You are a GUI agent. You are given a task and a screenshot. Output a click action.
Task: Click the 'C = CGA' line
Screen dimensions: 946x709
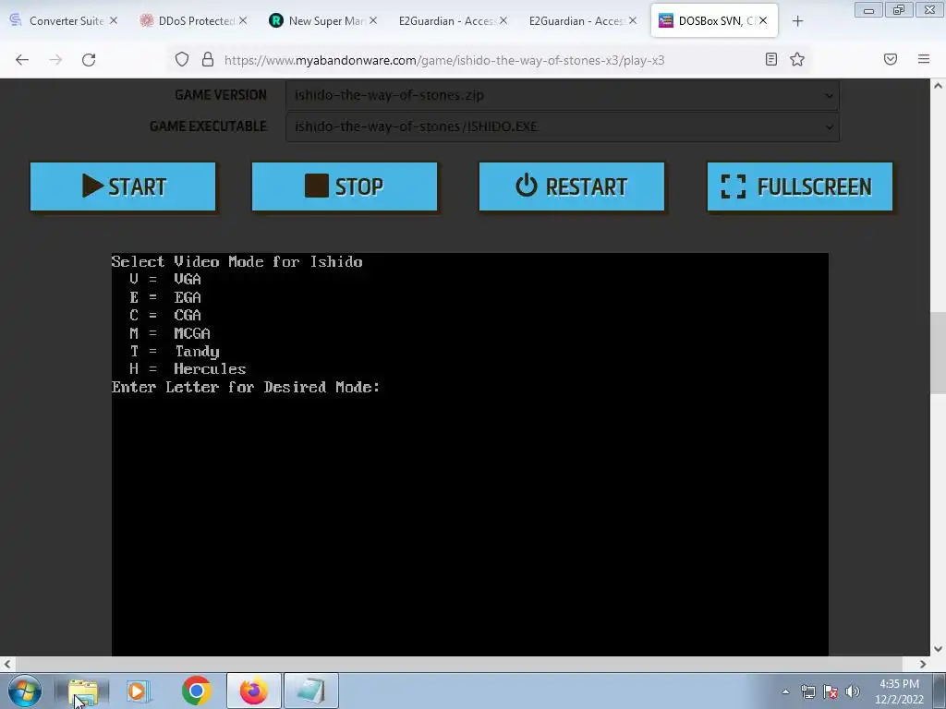(x=165, y=316)
